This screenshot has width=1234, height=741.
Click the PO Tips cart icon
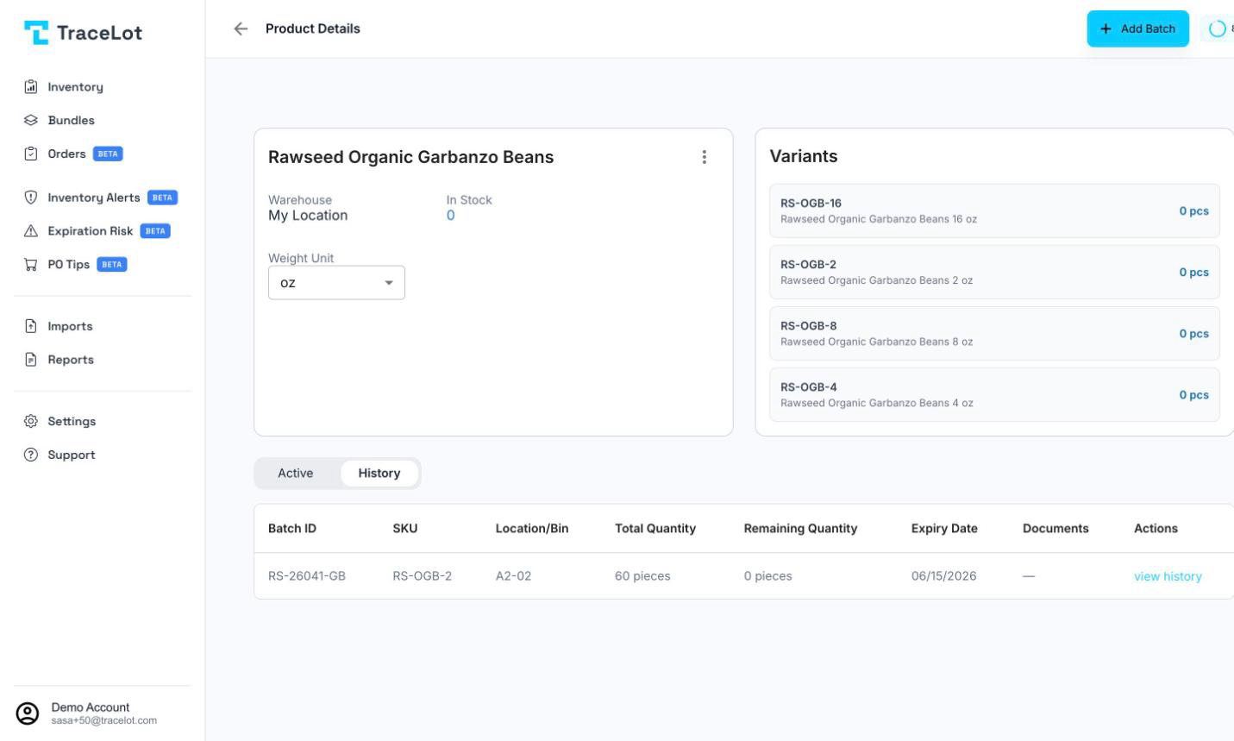point(31,265)
